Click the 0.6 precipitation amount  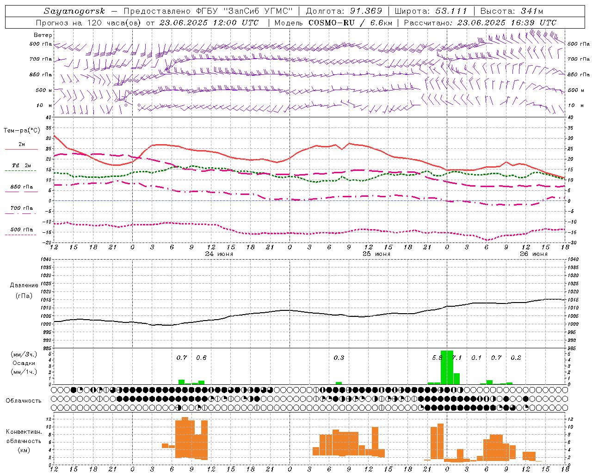click(x=201, y=358)
